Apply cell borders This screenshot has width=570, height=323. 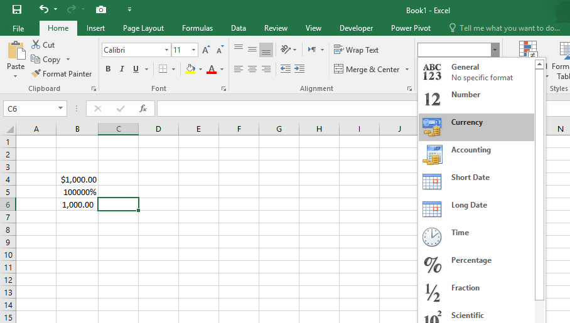163,69
